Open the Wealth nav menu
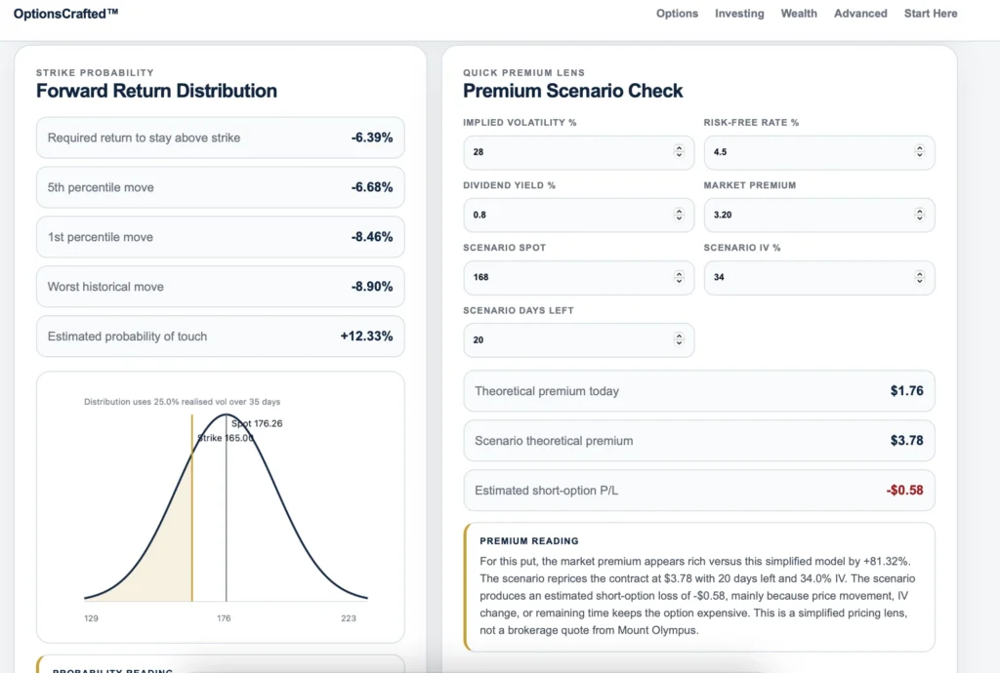 [799, 14]
